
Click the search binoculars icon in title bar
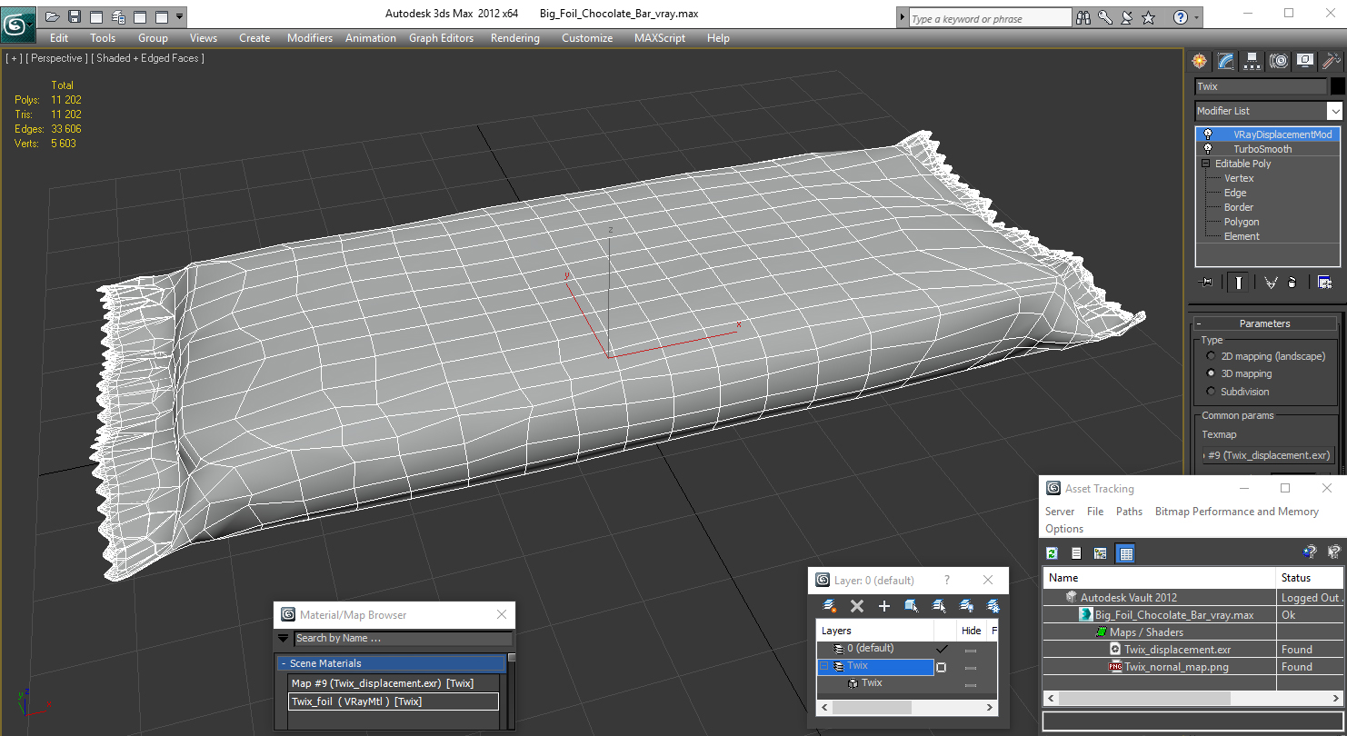pos(1083,17)
